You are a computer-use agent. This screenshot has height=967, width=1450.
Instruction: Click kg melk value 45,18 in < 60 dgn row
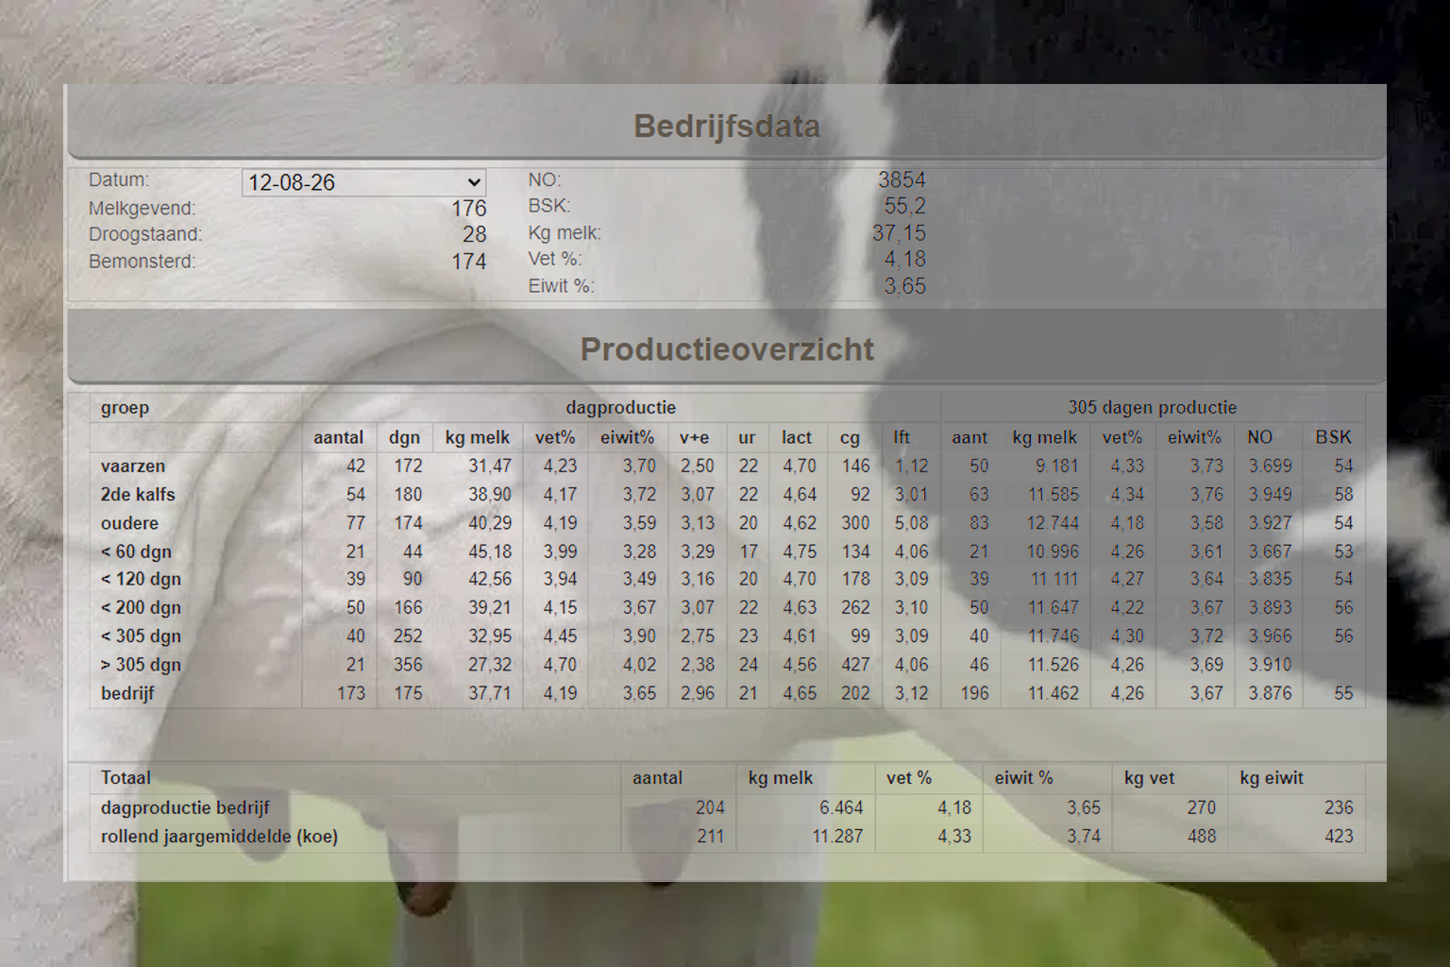pos(489,551)
